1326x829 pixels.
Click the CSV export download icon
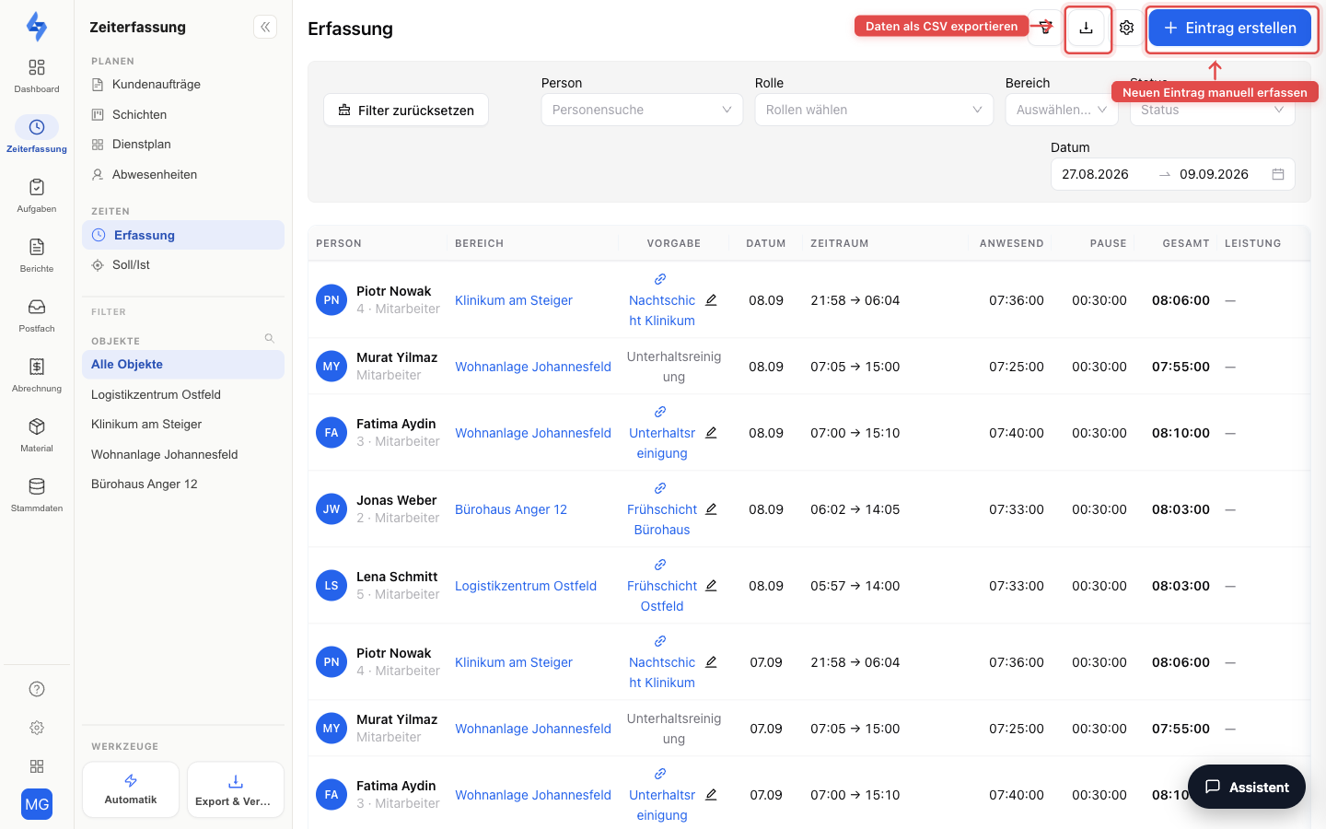click(1087, 28)
